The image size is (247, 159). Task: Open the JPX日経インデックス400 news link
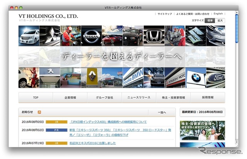tap(108, 122)
